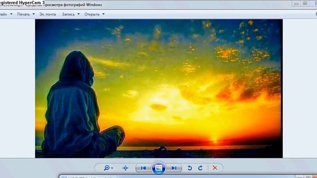Expand the Запись dropdown arrow

(78, 14)
